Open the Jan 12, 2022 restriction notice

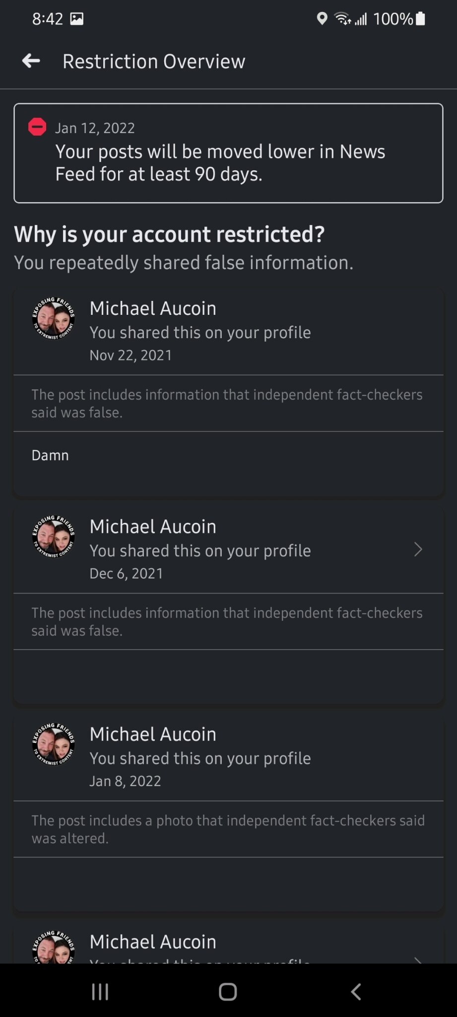pos(228,153)
